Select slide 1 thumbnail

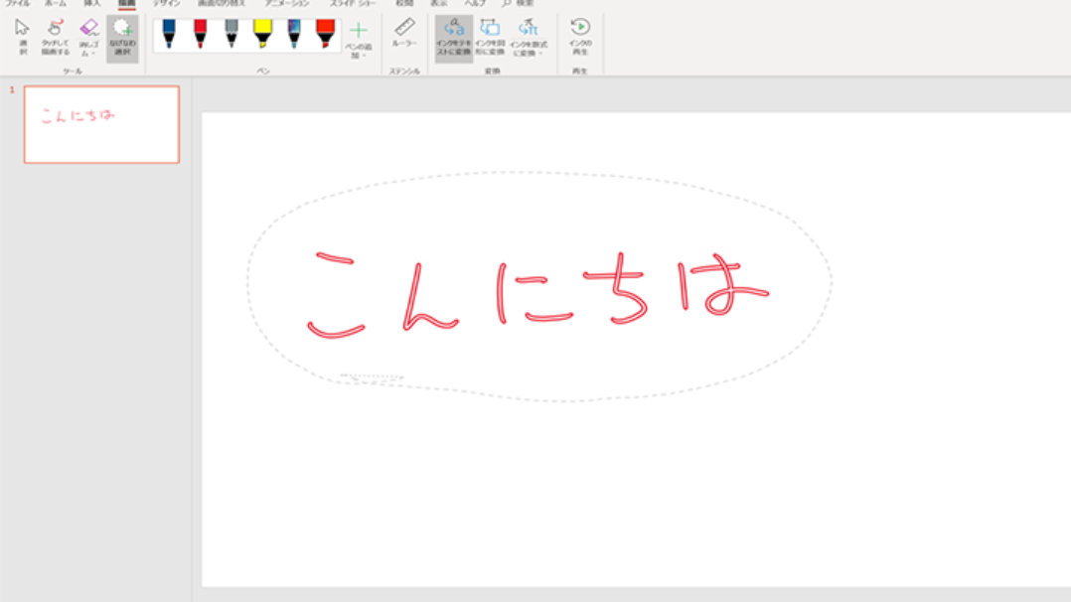(101, 124)
